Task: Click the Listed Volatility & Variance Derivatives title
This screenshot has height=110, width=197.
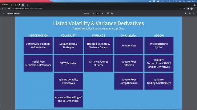Action: click(98, 23)
